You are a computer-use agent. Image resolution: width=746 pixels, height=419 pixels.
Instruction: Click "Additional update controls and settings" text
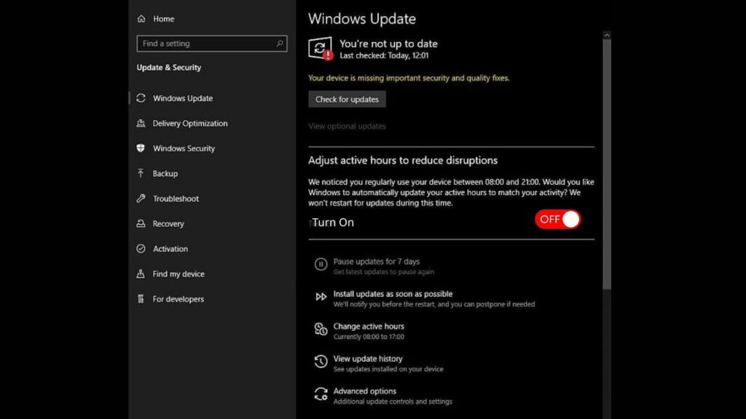(x=393, y=402)
